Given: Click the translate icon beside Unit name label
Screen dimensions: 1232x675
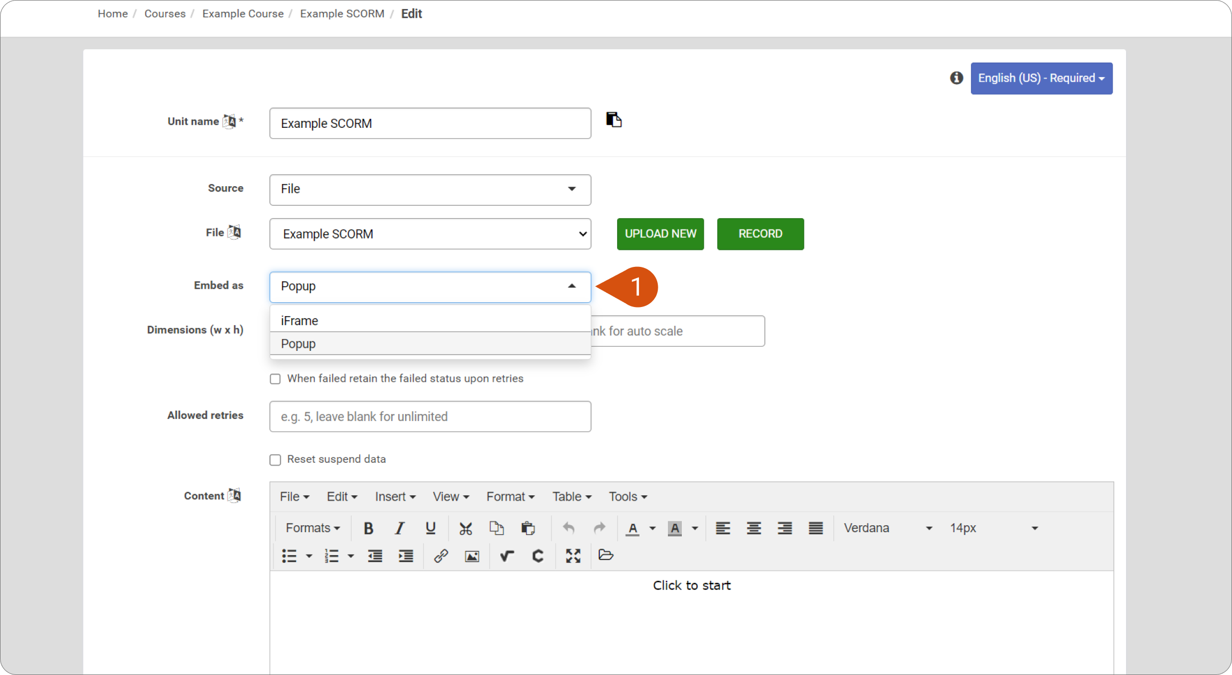Looking at the screenshot, I should [x=229, y=121].
